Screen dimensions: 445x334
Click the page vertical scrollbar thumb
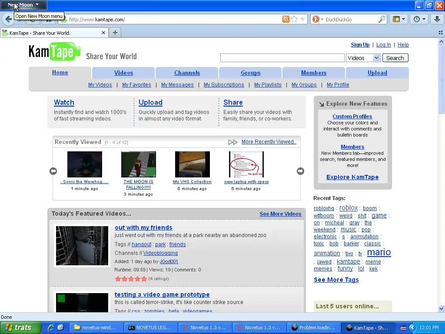click(x=442, y=79)
